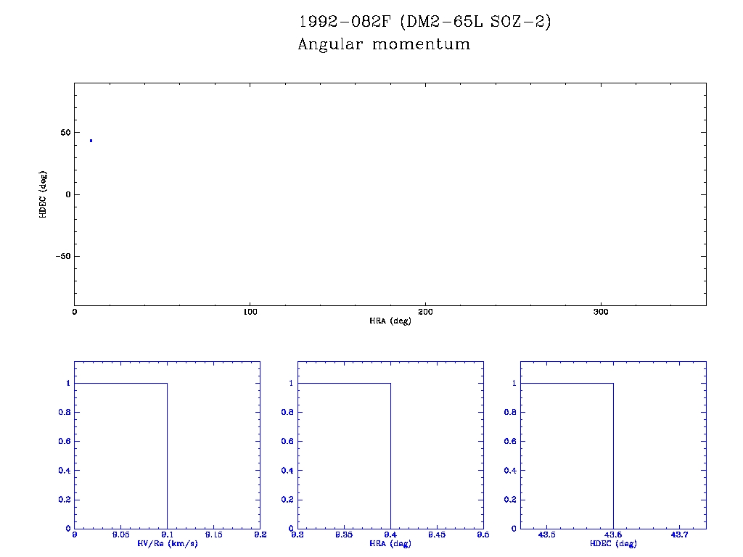Image resolution: width=743 pixels, height=557 pixels.
Task: Click the vertical 'HDEC (deg)' label of the top plot
Action: point(44,194)
